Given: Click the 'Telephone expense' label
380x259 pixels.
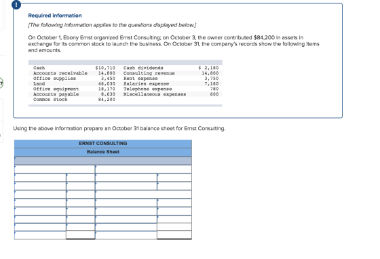Looking at the screenshot, I should (148, 89).
